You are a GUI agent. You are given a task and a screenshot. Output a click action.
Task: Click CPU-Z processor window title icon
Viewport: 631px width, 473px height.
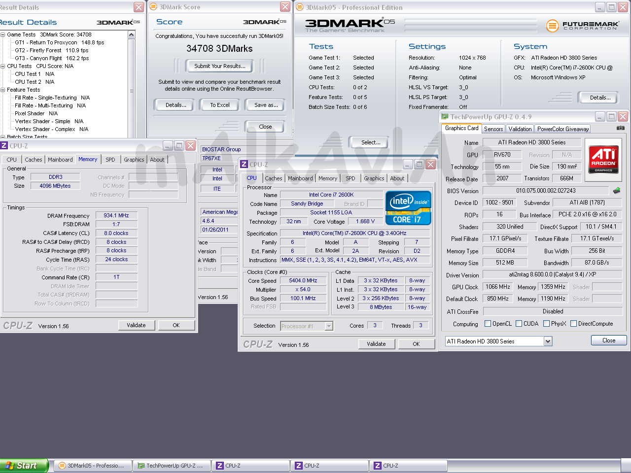pyautogui.click(x=244, y=164)
